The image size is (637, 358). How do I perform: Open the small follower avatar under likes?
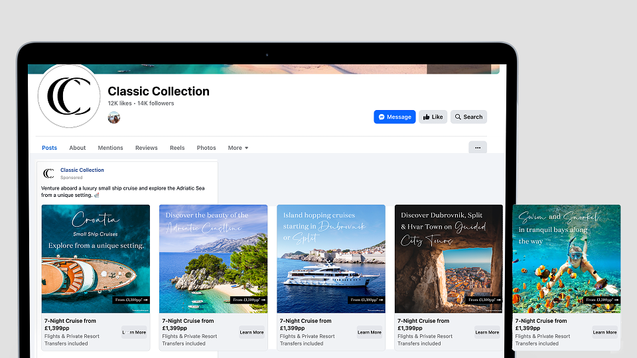click(x=113, y=118)
